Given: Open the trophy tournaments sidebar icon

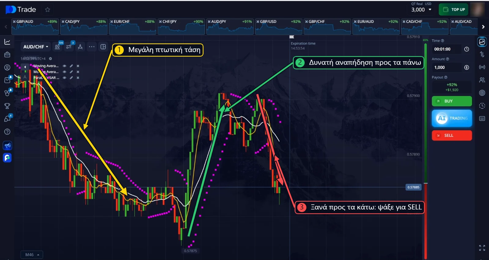Looking at the screenshot, I should tap(7, 106).
